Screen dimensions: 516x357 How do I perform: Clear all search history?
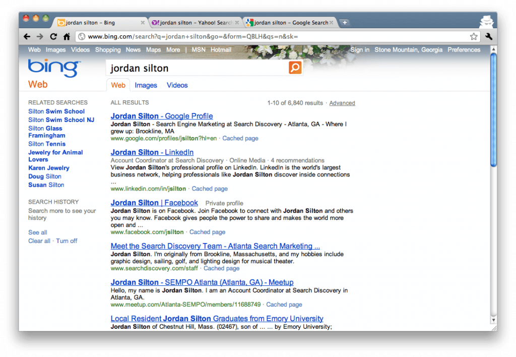[x=39, y=241]
